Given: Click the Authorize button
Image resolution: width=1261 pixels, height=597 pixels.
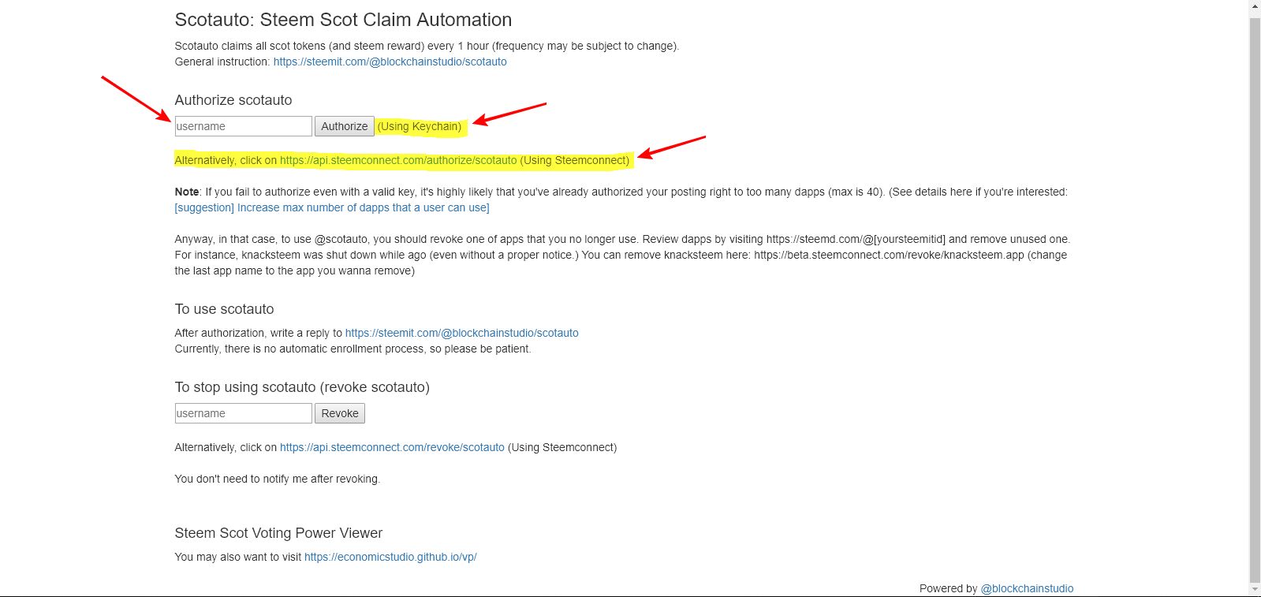Looking at the screenshot, I should [x=345, y=126].
